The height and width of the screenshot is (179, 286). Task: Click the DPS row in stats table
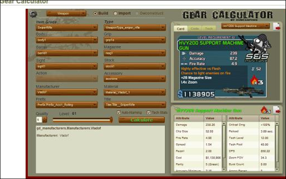pos(251,151)
